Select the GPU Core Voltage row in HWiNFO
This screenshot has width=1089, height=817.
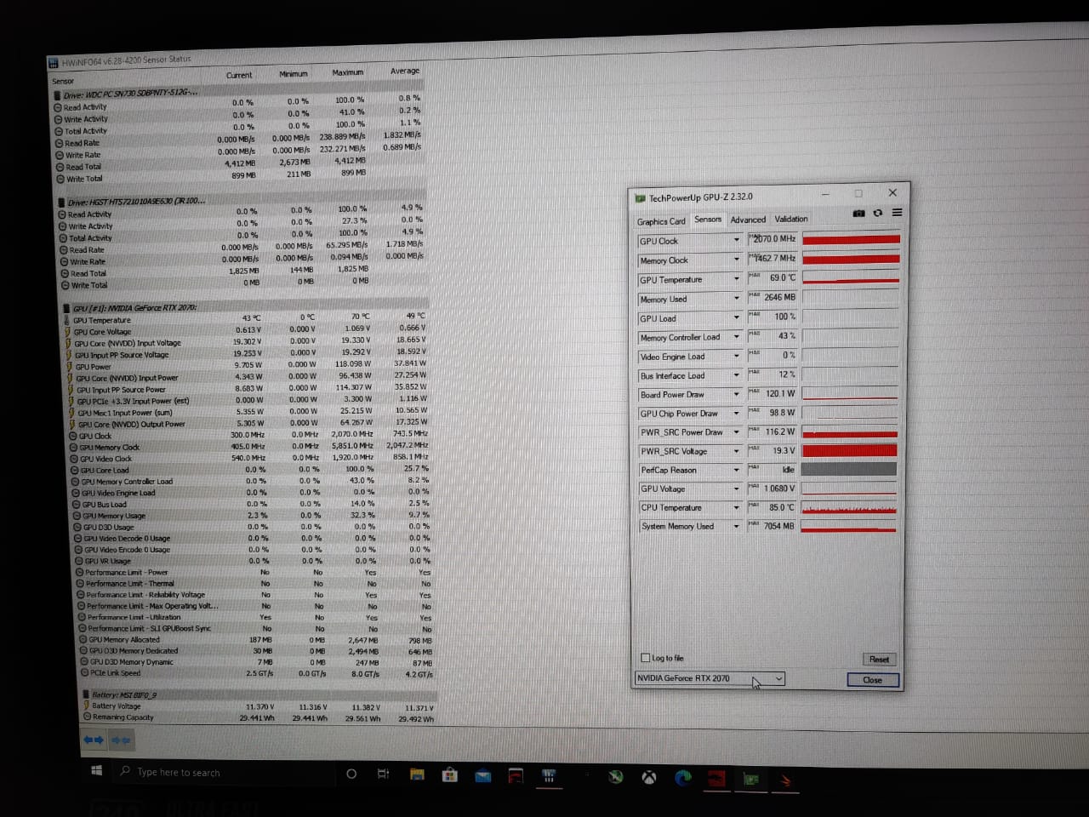[x=248, y=330]
